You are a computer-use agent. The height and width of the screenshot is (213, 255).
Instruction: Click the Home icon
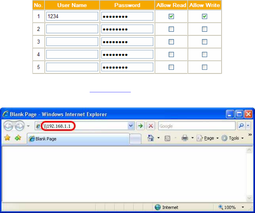(x=151, y=138)
